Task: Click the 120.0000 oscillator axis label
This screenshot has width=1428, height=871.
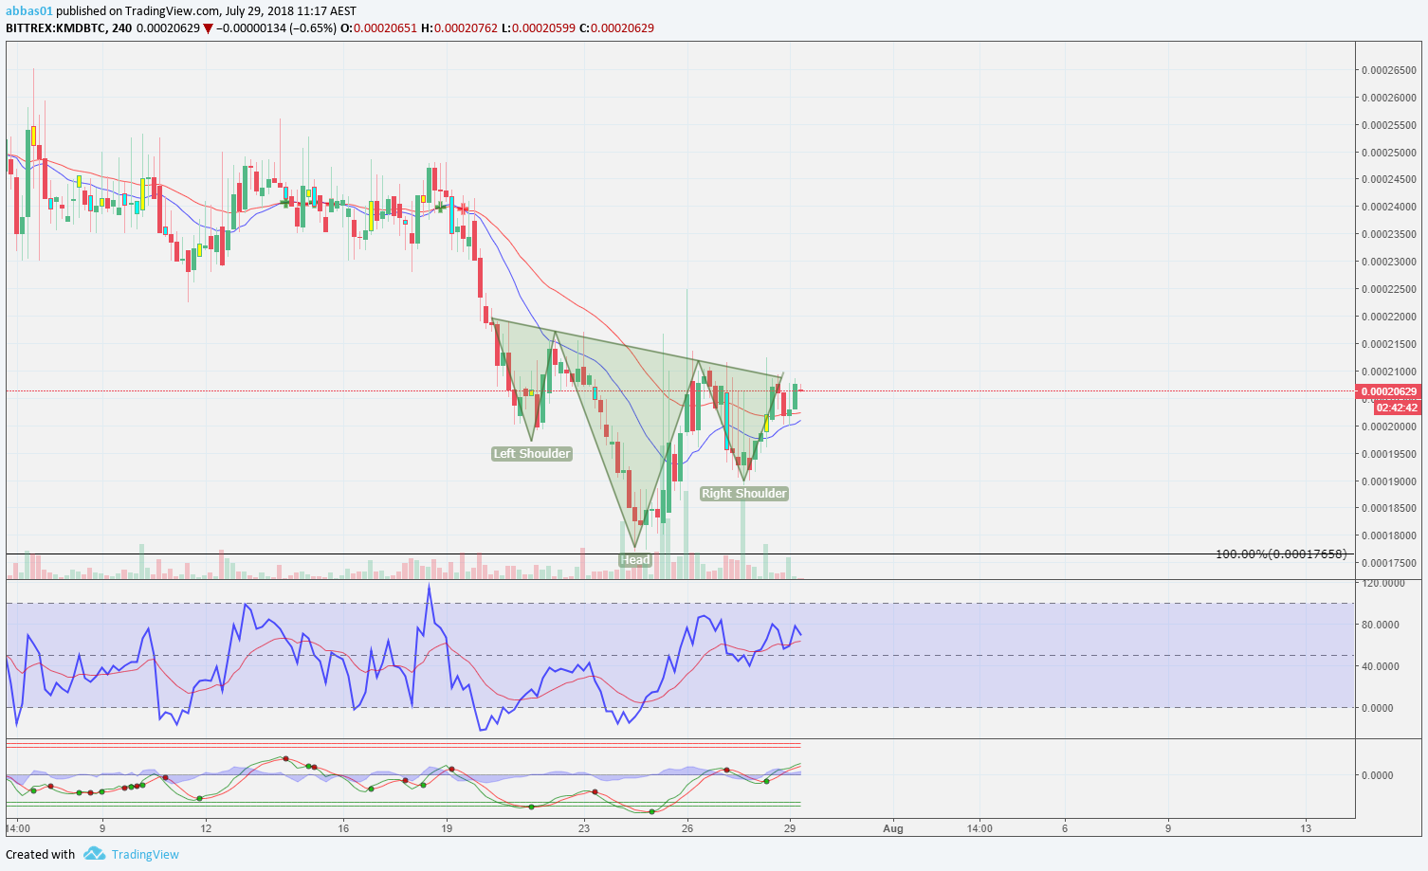Action: (1382, 583)
